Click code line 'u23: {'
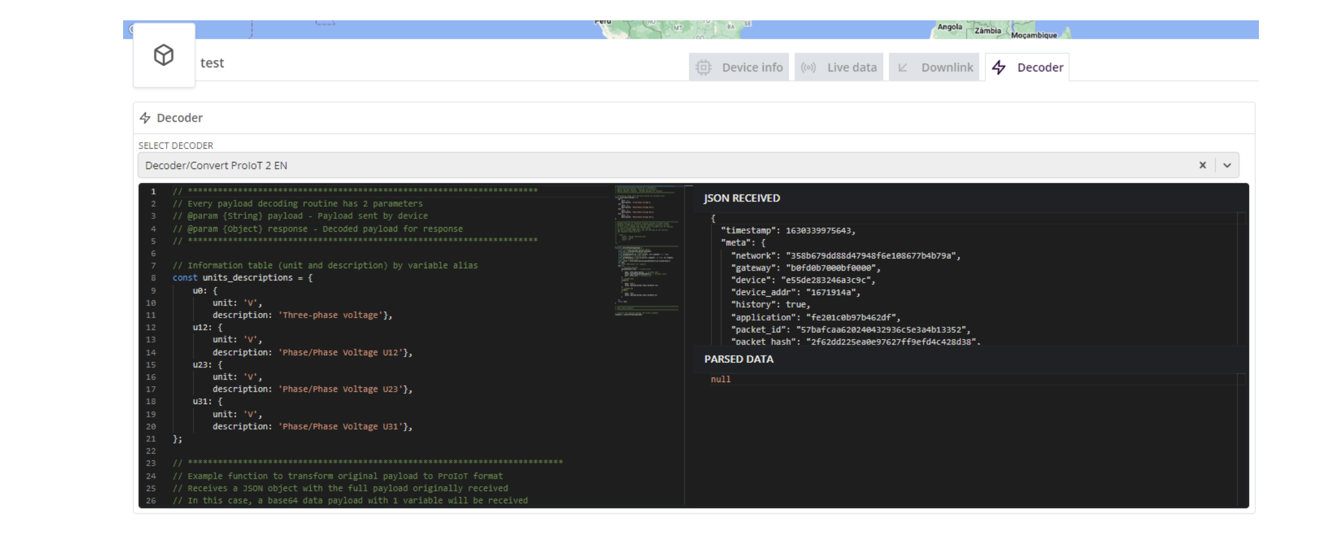Image resolution: width=1317 pixels, height=540 pixels. (x=207, y=365)
